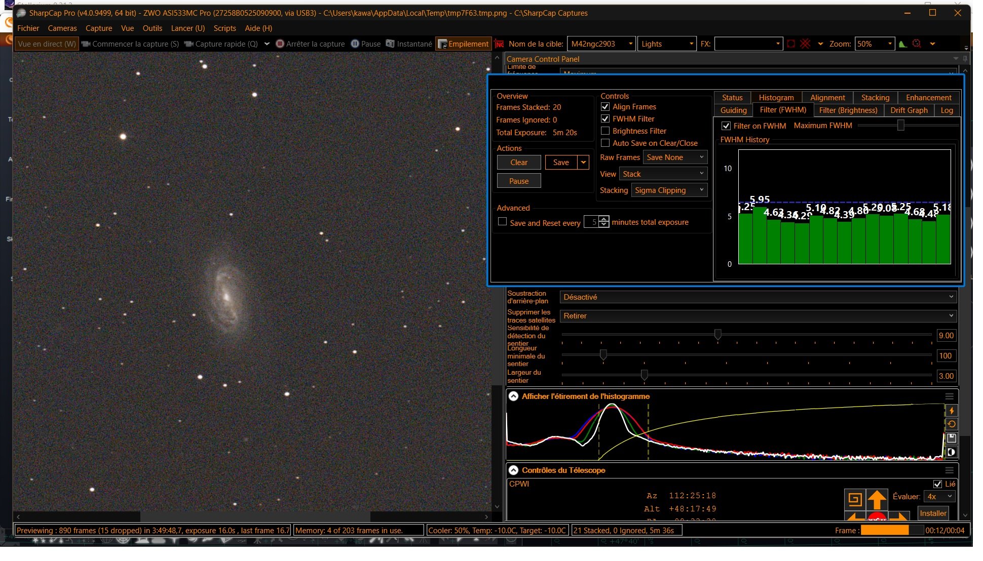Click the Maximum FWHM slider handle
Image resolution: width=983 pixels, height=561 pixels.
900,125
